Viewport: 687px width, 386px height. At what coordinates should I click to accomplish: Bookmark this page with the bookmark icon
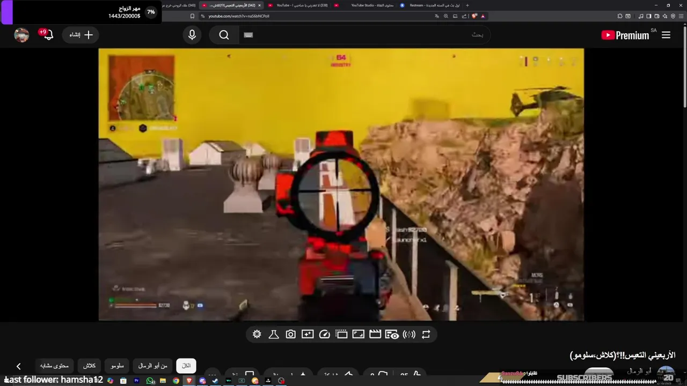pos(192,16)
